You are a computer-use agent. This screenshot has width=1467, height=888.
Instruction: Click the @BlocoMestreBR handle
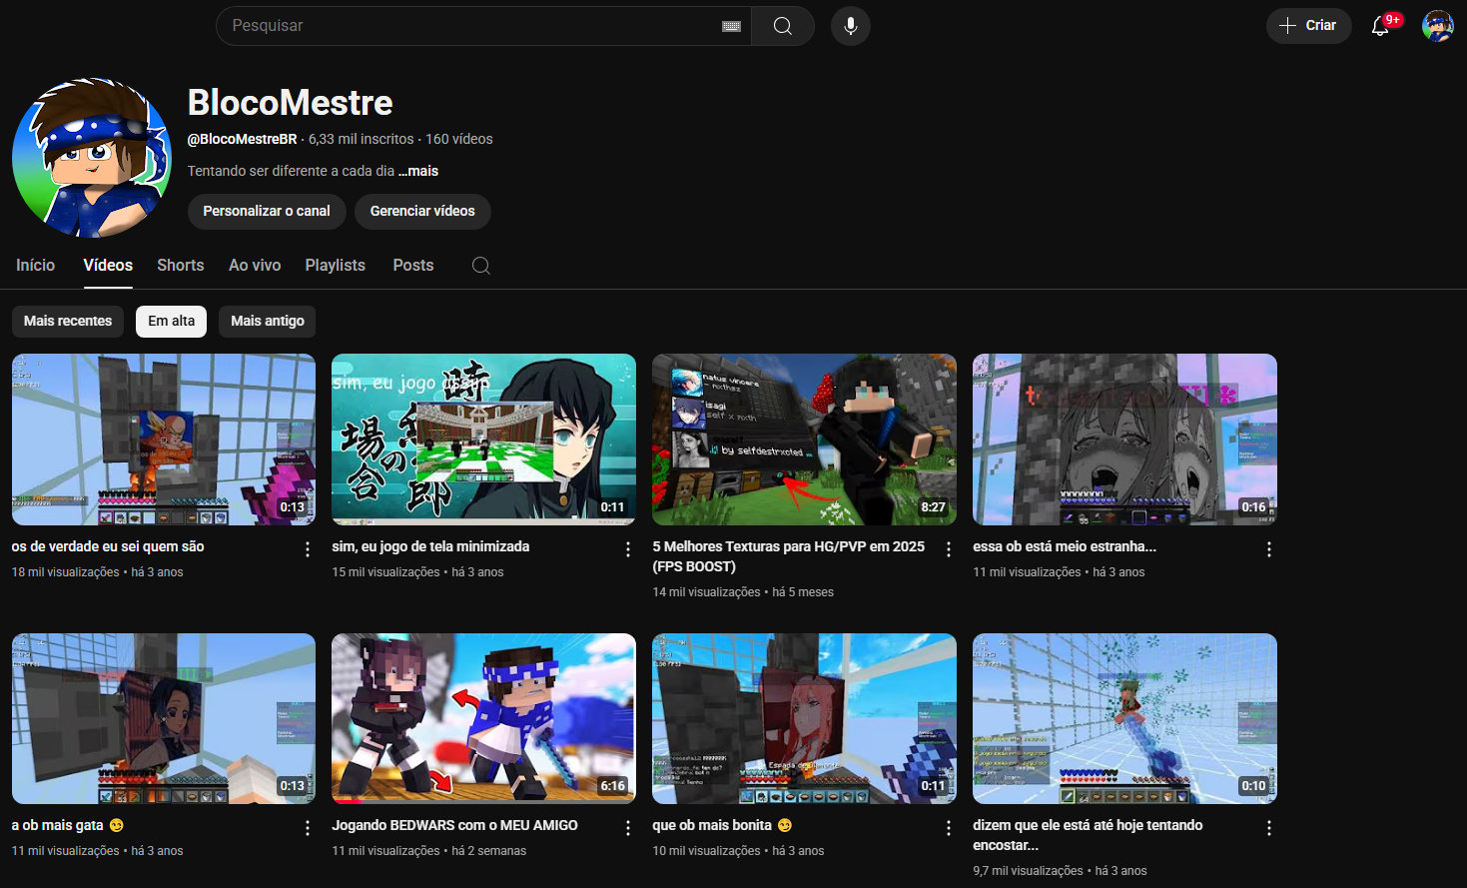pos(243,139)
